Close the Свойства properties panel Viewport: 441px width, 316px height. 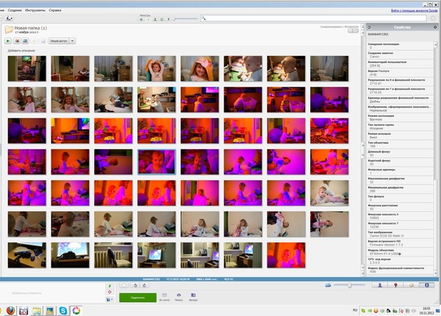point(435,28)
